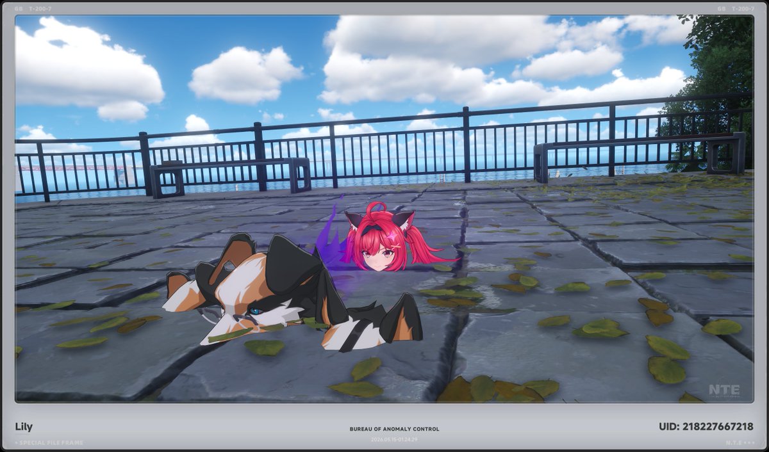The image size is (769, 452).
Task: Click the "BUREAU OF ANOMALY CONTROL" caption
Action: point(394,429)
